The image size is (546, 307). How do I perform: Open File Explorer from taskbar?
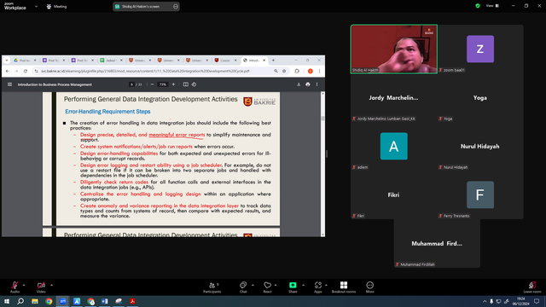(35, 301)
